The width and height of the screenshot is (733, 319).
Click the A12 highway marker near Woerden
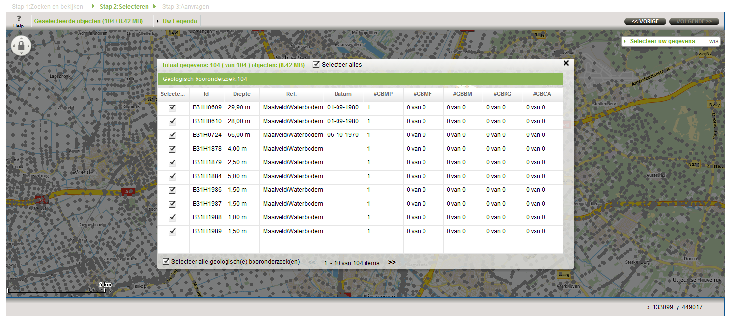coord(127,190)
